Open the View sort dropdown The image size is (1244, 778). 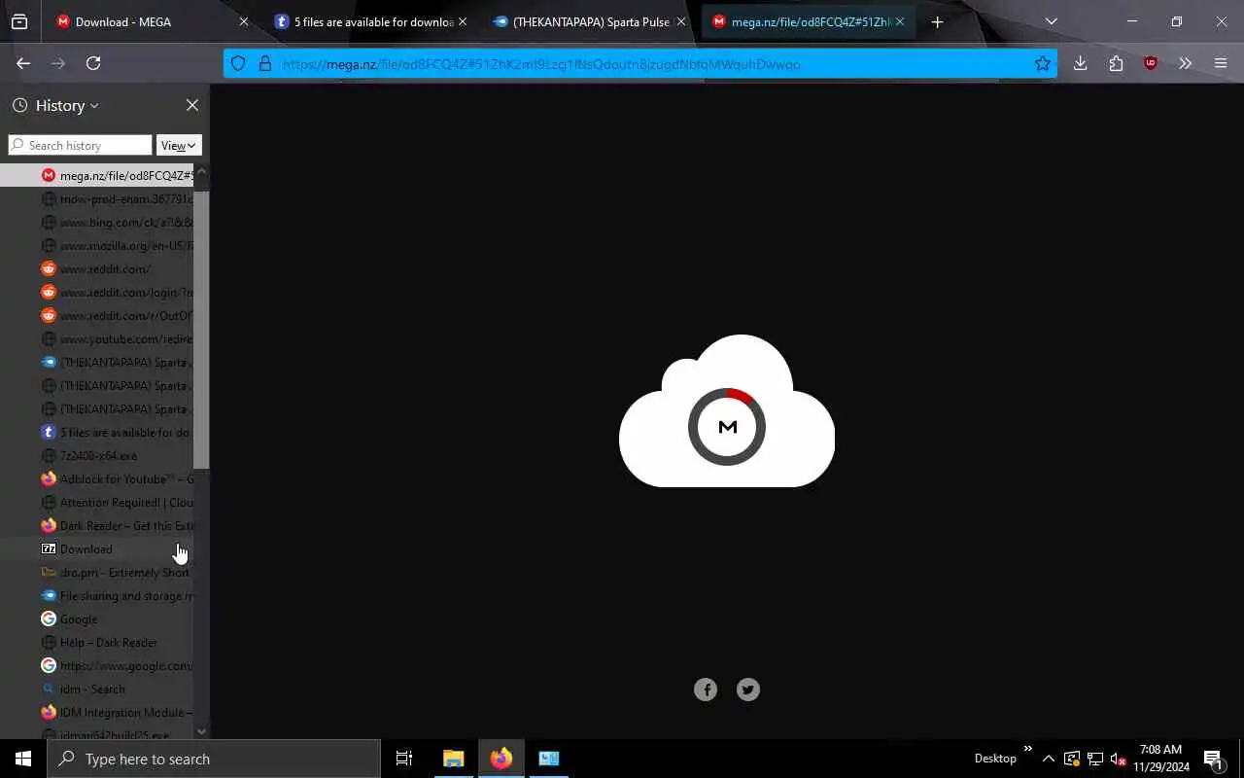click(179, 145)
